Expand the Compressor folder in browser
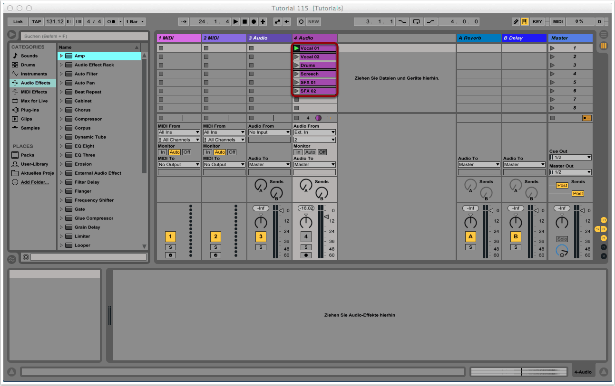This screenshot has height=386, width=615. [61, 119]
